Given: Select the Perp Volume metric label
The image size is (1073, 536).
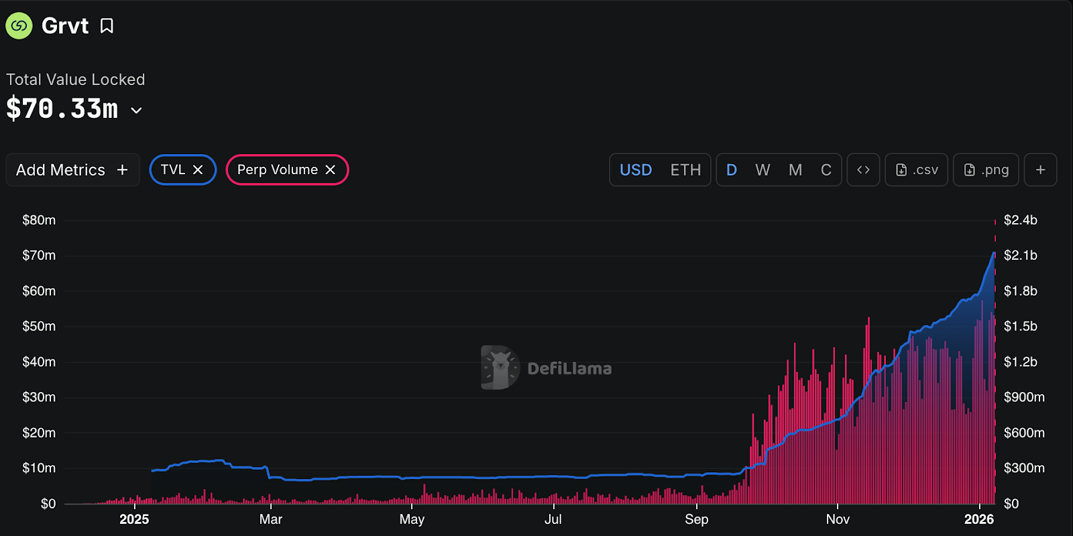Looking at the screenshot, I should 278,170.
